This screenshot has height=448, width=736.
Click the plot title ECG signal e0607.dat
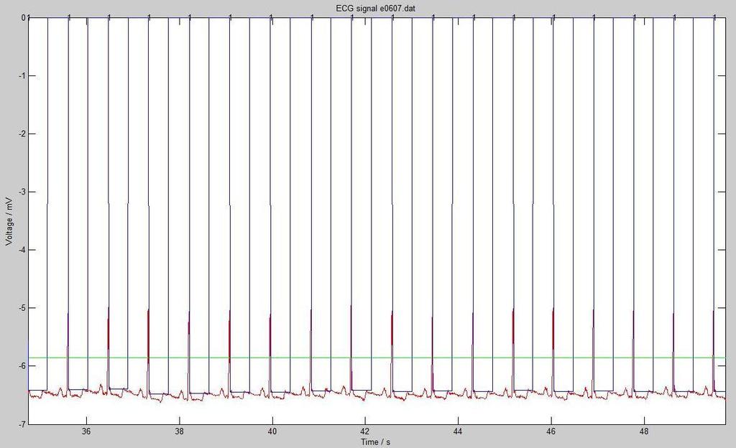tap(375, 9)
